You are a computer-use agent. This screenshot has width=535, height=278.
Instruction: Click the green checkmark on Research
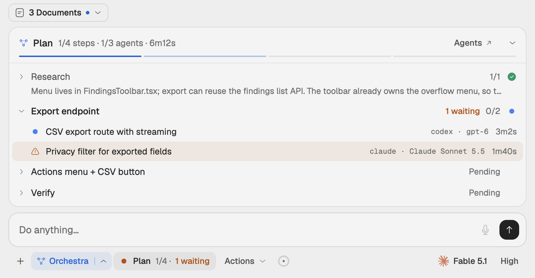point(512,77)
